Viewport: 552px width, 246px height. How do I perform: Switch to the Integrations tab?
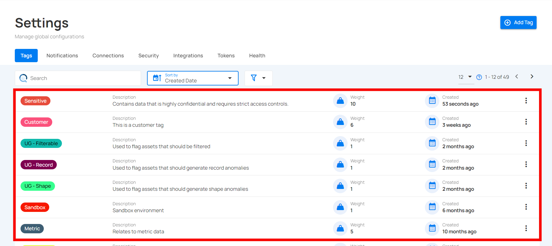tap(188, 56)
